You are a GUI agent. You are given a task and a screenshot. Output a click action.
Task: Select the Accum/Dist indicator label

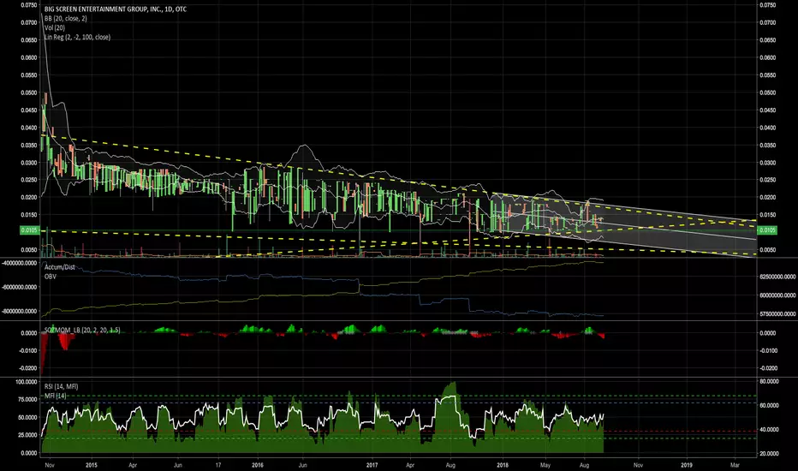point(60,267)
